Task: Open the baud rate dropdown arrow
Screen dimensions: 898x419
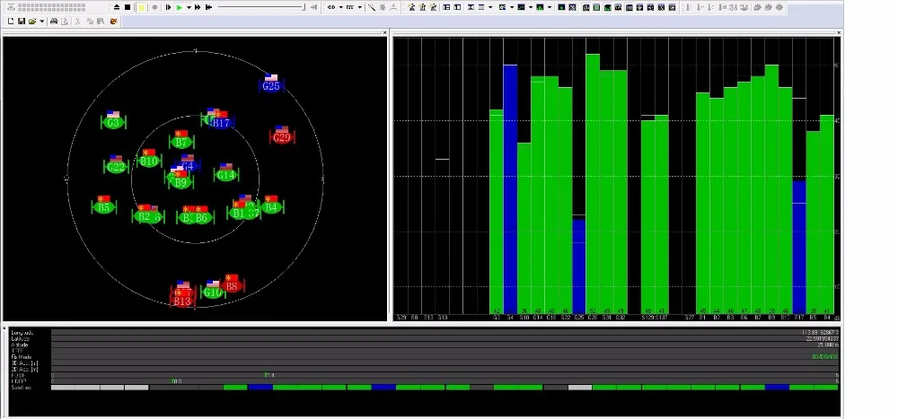Action: tap(360, 7)
